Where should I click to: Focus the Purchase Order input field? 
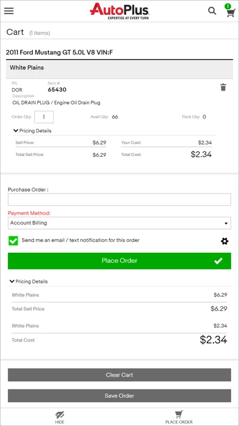click(x=120, y=200)
